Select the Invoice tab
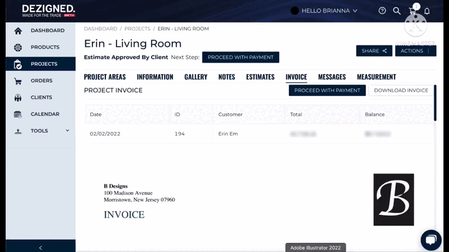Image resolution: width=449 pixels, height=252 pixels. point(296,77)
